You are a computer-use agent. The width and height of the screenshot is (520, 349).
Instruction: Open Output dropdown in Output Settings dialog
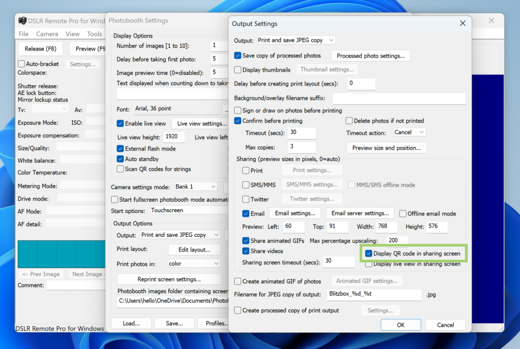point(296,40)
